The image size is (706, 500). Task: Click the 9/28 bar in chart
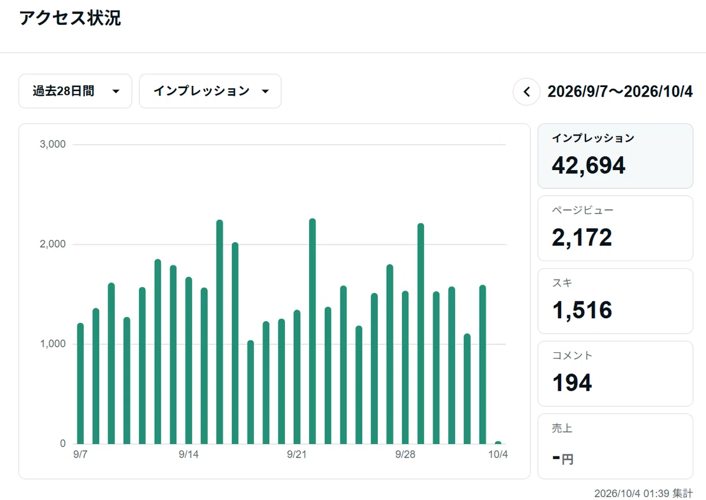coord(405,368)
